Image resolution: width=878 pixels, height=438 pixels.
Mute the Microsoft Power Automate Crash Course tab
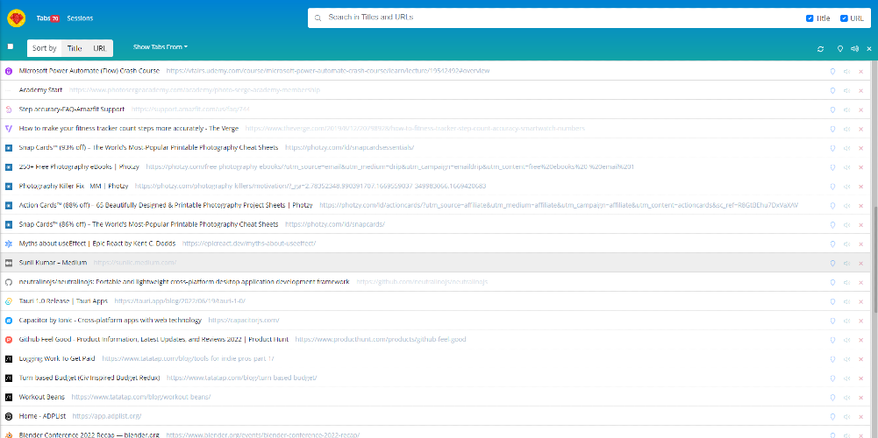pyautogui.click(x=846, y=71)
